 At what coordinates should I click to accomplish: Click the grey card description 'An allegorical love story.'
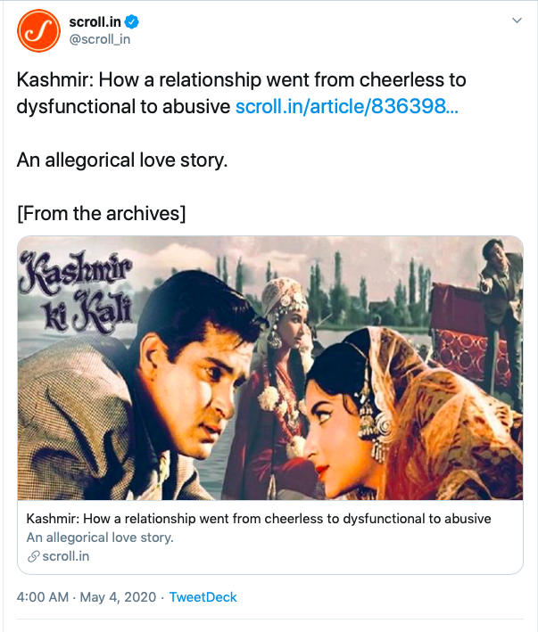pos(100,538)
